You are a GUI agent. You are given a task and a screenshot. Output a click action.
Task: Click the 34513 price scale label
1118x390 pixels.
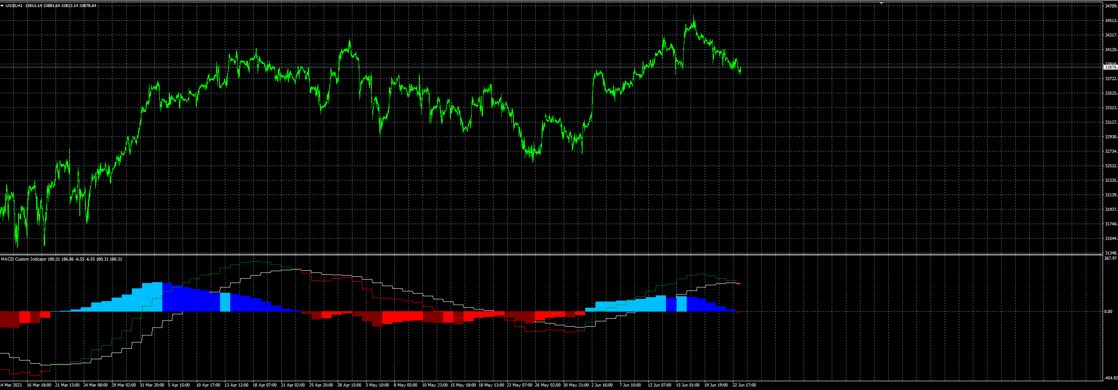coord(1111,21)
